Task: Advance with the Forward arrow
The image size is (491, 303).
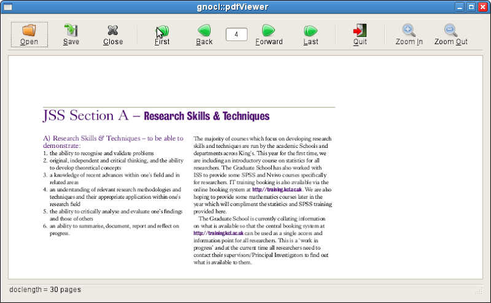Action: [269, 31]
